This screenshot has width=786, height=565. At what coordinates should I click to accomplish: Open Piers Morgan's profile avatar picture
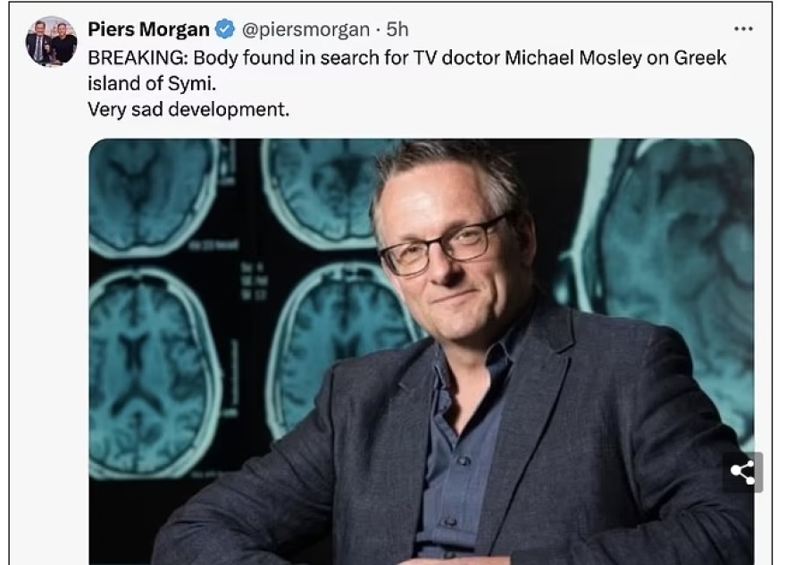point(51,42)
